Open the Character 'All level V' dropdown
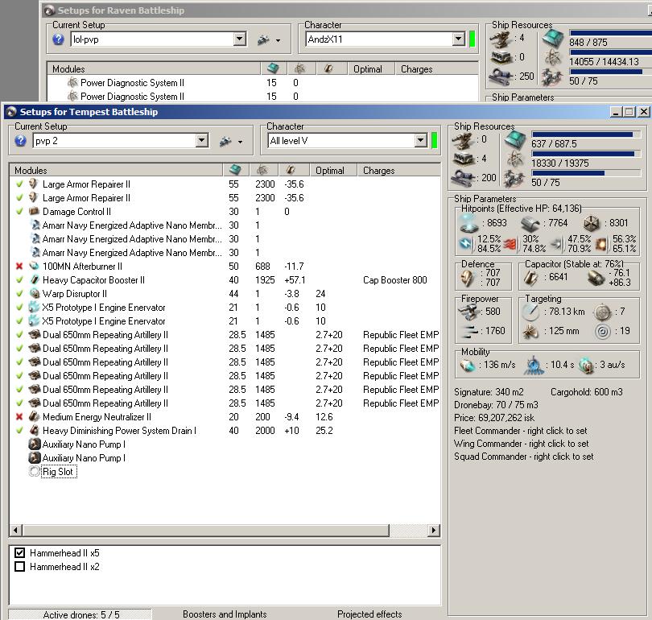This screenshot has height=620, width=652. click(420, 141)
